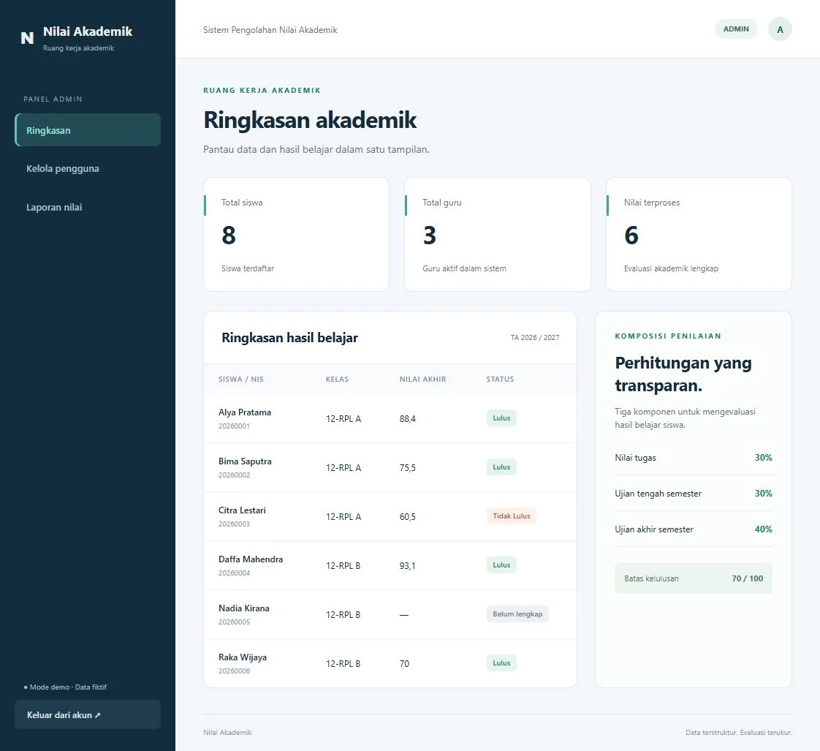Click the STATUS column header

500,379
